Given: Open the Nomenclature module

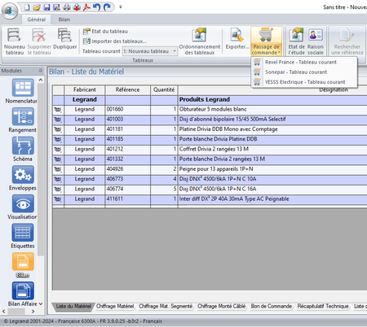Looking at the screenshot, I should point(22,91).
